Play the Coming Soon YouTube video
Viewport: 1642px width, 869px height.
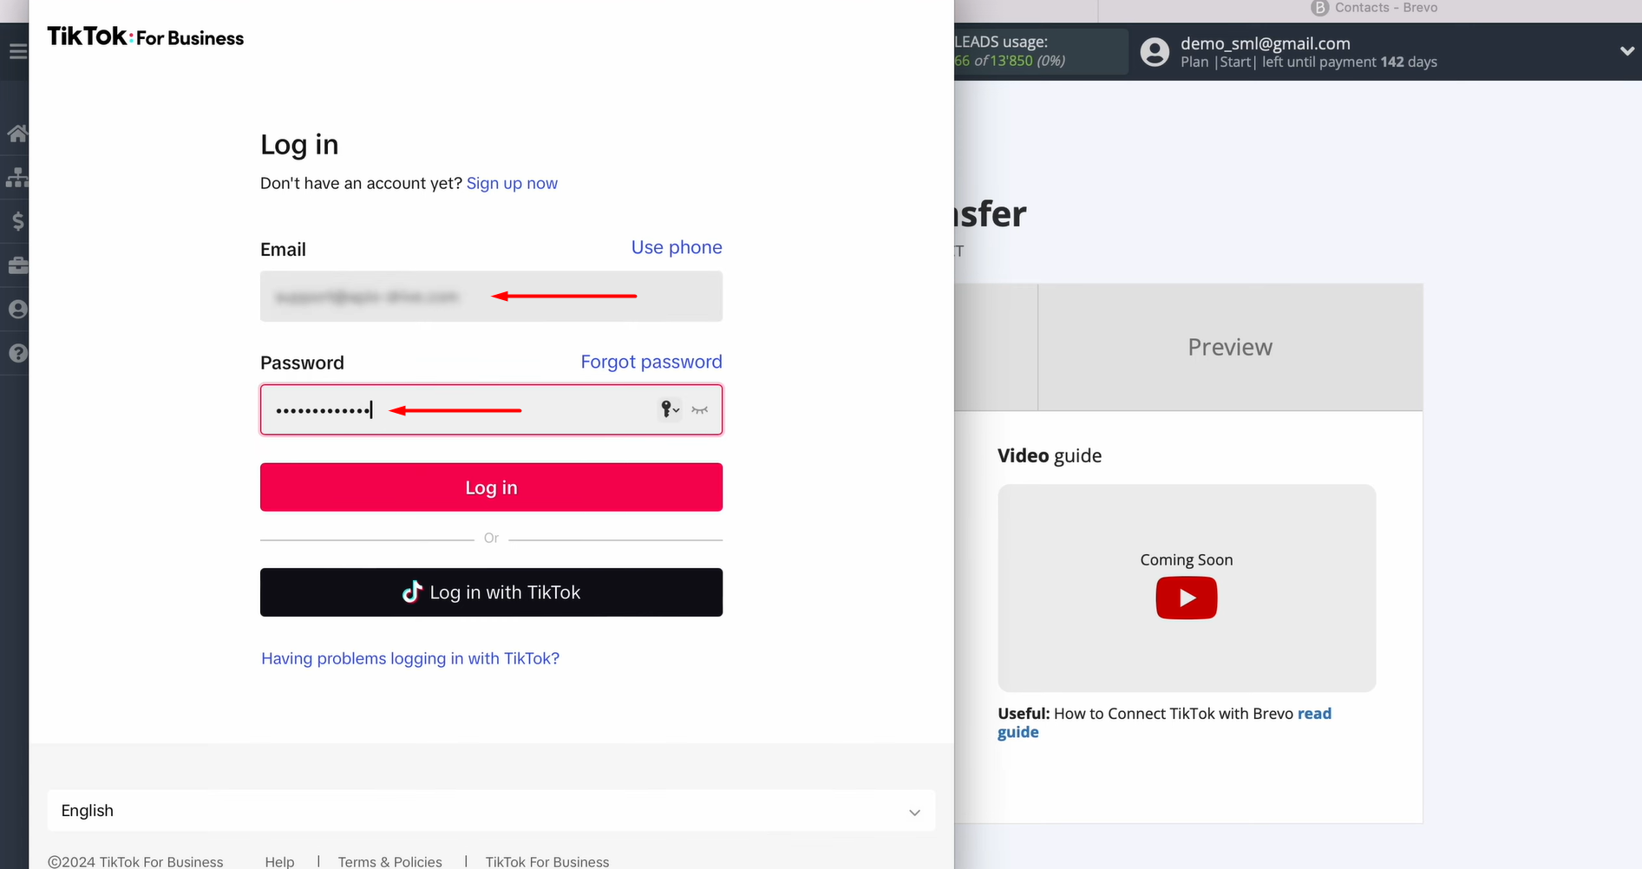click(1187, 598)
